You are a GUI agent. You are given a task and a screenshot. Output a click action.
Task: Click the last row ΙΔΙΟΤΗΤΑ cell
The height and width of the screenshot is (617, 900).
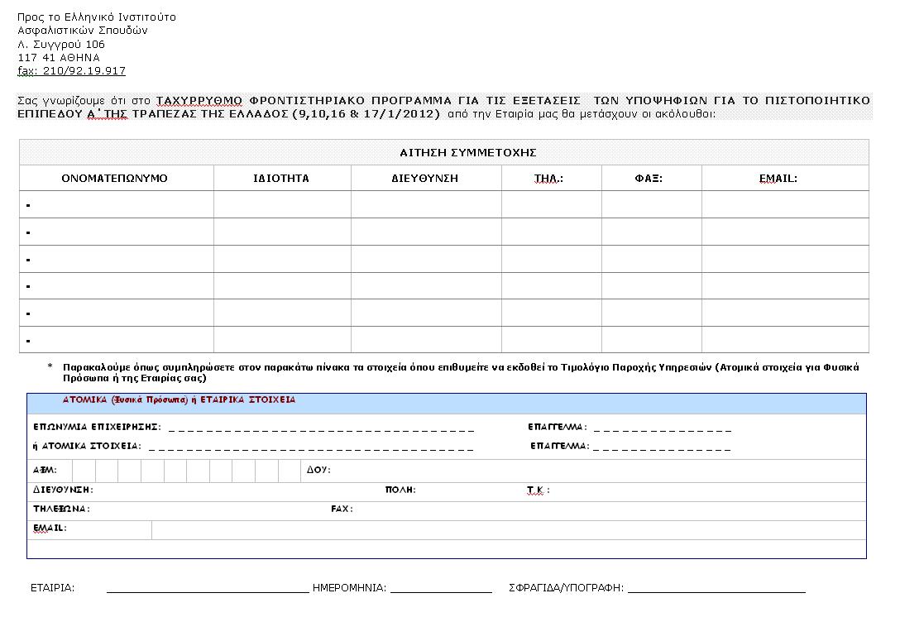tap(281, 339)
